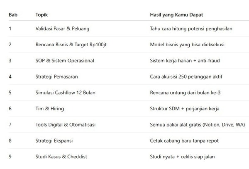Click the 'Bab' column header
Viewport: 249px width, 169px height.
12,15
